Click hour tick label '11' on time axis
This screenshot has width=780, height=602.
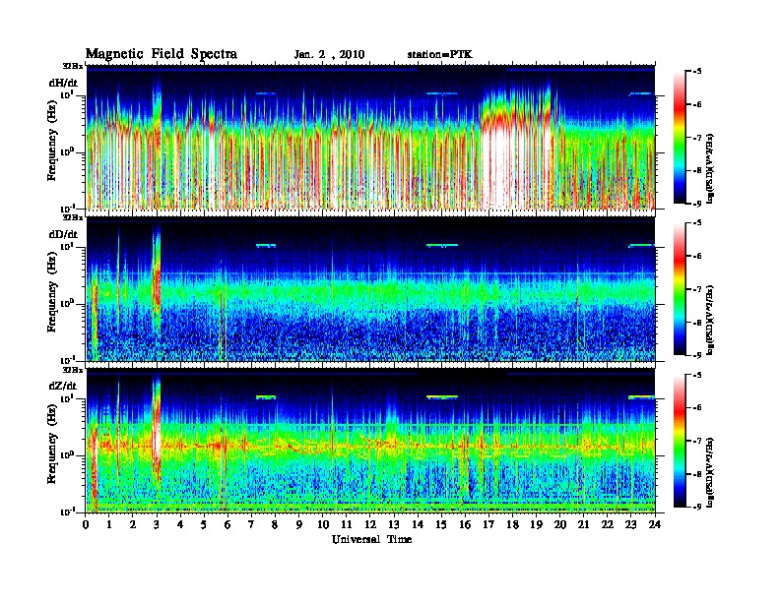click(347, 525)
